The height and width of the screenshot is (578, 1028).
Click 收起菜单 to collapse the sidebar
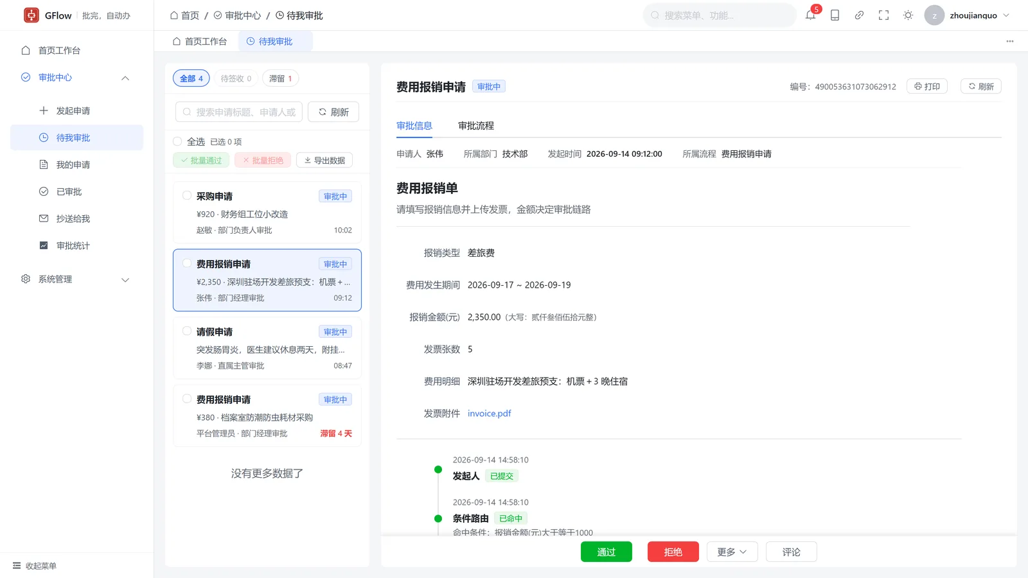[35, 566]
